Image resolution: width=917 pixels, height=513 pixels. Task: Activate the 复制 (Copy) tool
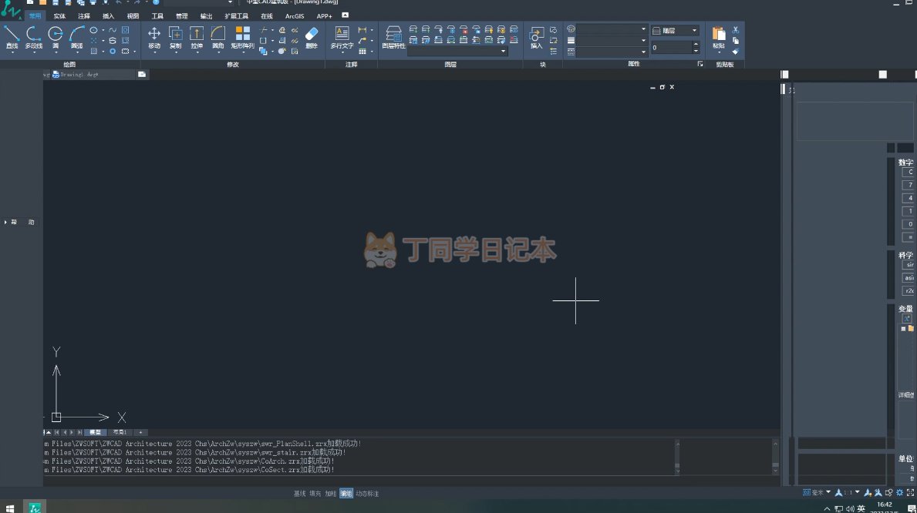pos(175,35)
